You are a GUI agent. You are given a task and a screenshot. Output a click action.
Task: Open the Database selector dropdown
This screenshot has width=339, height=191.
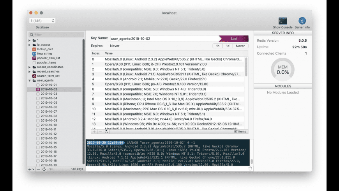coord(42,21)
